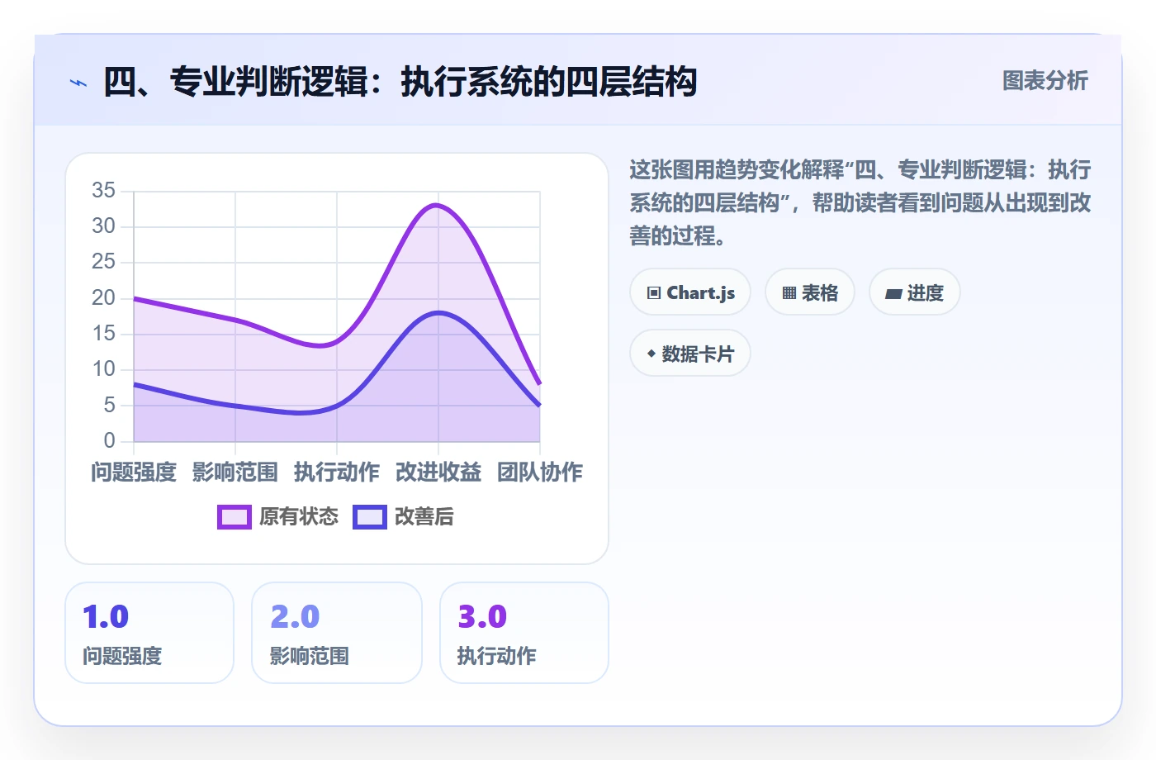Click the 影响范围 x-axis label
The image size is (1156, 760).
(x=235, y=473)
